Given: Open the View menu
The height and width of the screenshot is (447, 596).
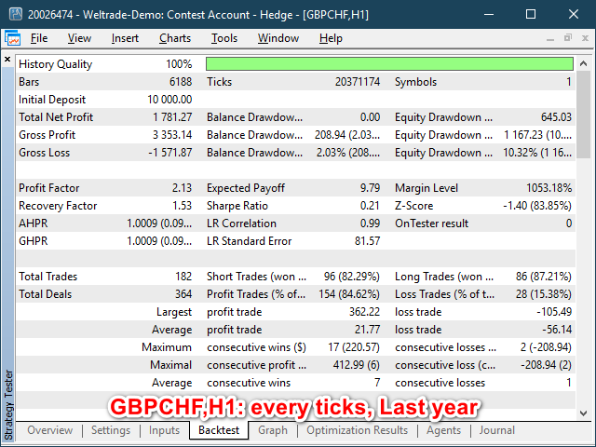Looking at the screenshot, I should pyautogui.click(x=79, y=38).
